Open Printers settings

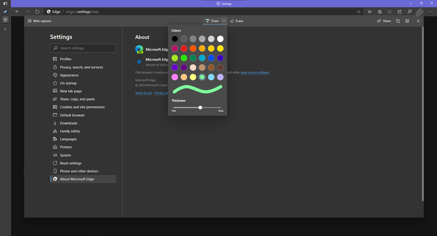(83, 147)
